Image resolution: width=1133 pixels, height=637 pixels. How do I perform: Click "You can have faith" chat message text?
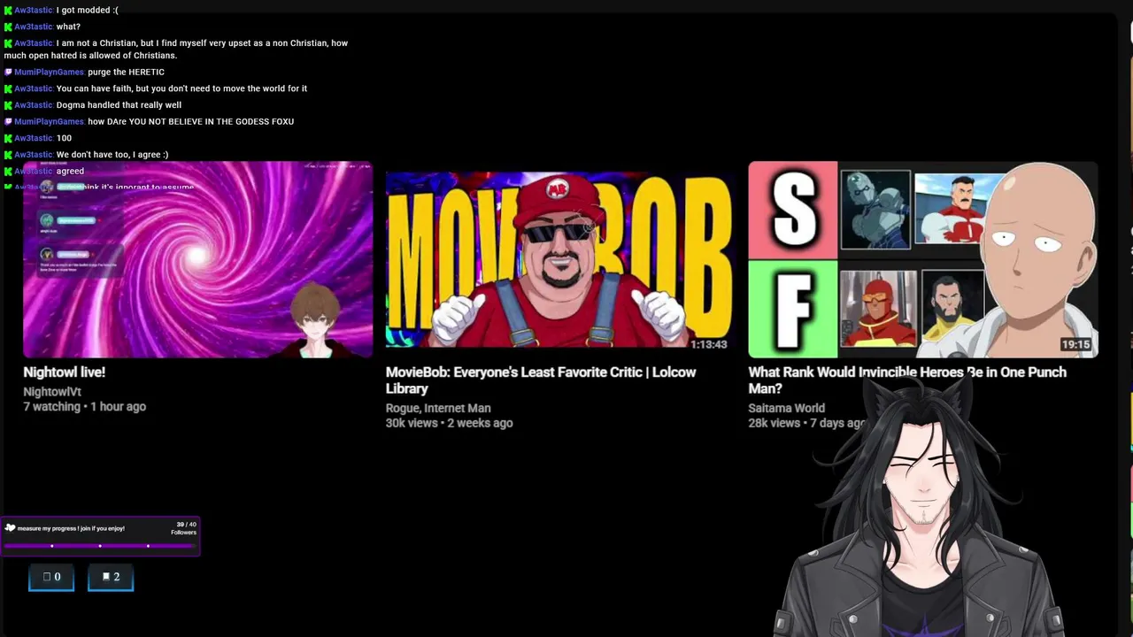[181, 88]
